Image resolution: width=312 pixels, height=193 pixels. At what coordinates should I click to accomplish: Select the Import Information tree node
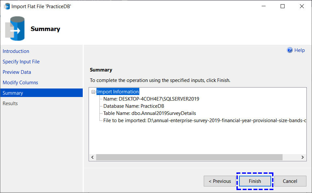pyautogui.click(x=118, y=91)
